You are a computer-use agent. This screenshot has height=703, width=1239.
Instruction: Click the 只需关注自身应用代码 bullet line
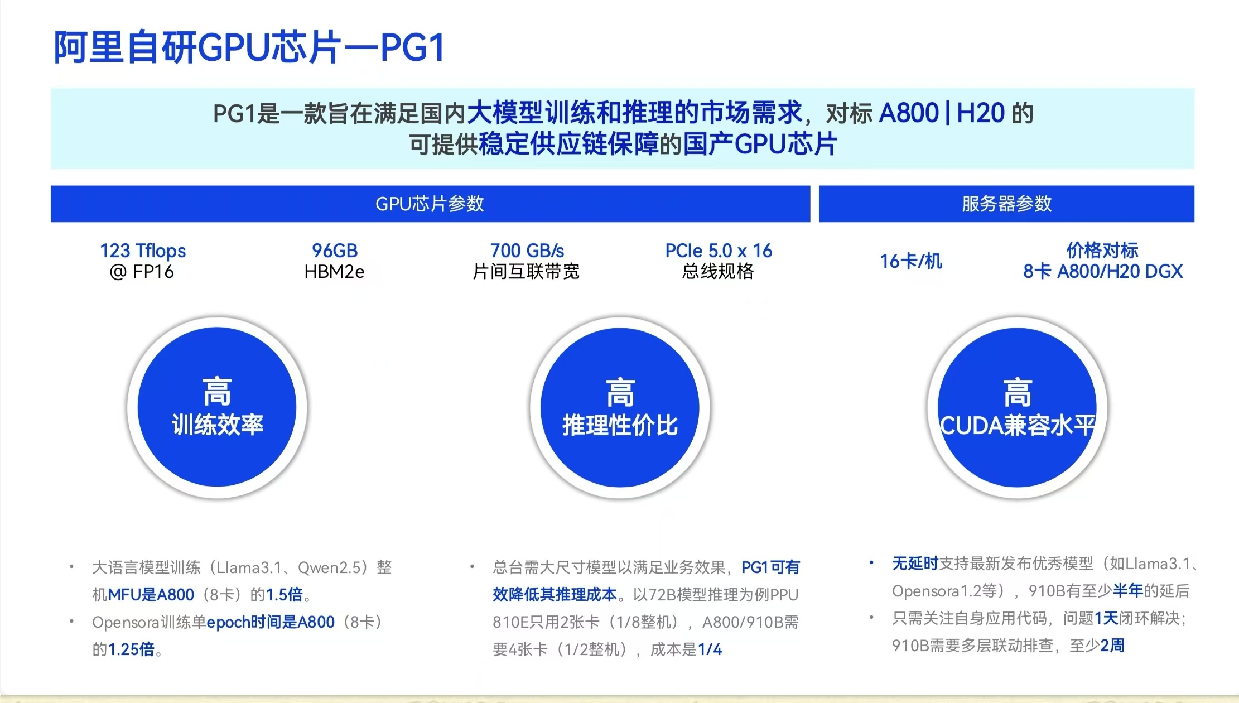point(1039,618)
